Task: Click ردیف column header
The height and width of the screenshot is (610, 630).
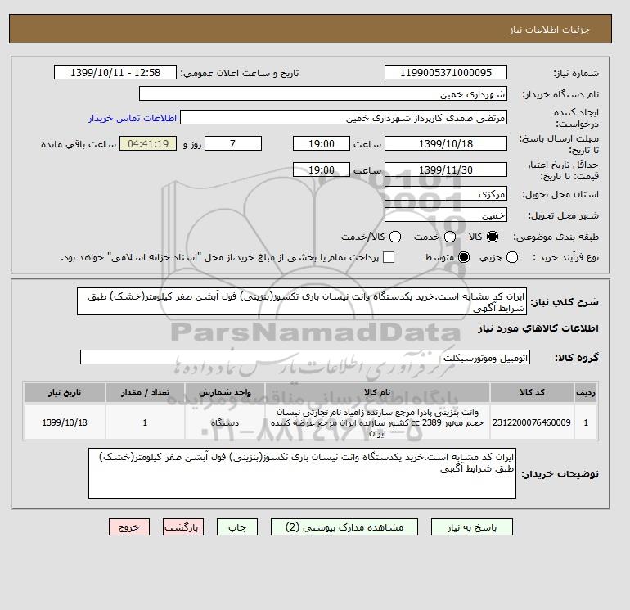Action: pos(586,392)
